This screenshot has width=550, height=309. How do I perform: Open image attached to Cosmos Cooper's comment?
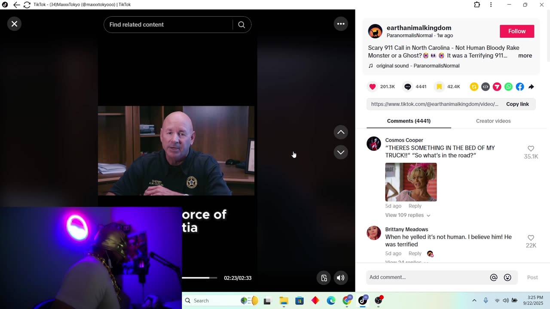(411, 182)
